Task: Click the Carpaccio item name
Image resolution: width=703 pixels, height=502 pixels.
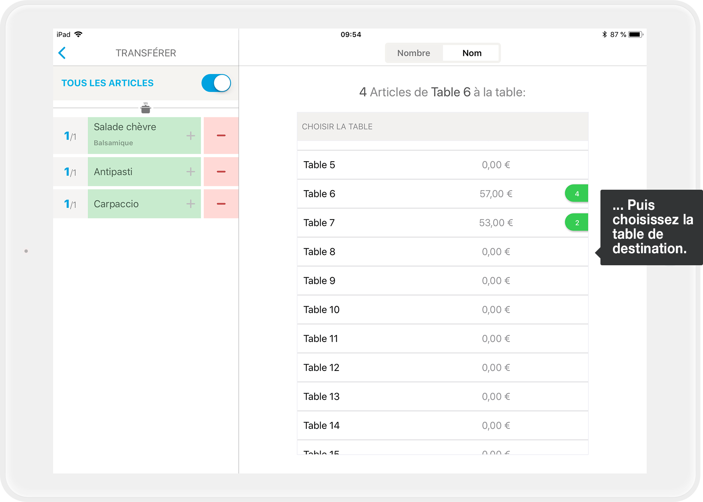Action: [x=116, y=204]
